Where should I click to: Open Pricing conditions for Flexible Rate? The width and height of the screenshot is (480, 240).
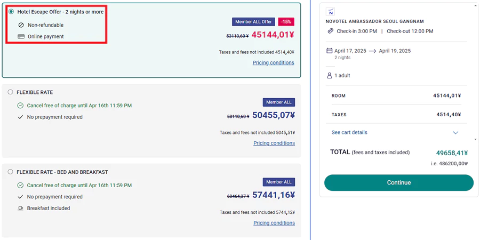click(x=274, y=143)
